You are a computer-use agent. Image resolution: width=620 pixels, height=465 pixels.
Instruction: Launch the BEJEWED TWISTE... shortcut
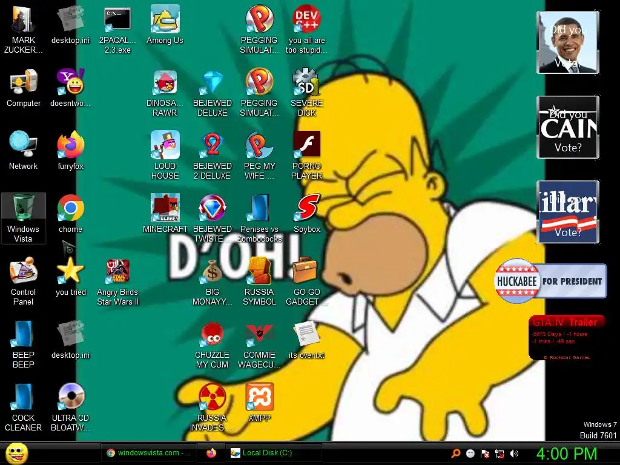pos(213,218)
